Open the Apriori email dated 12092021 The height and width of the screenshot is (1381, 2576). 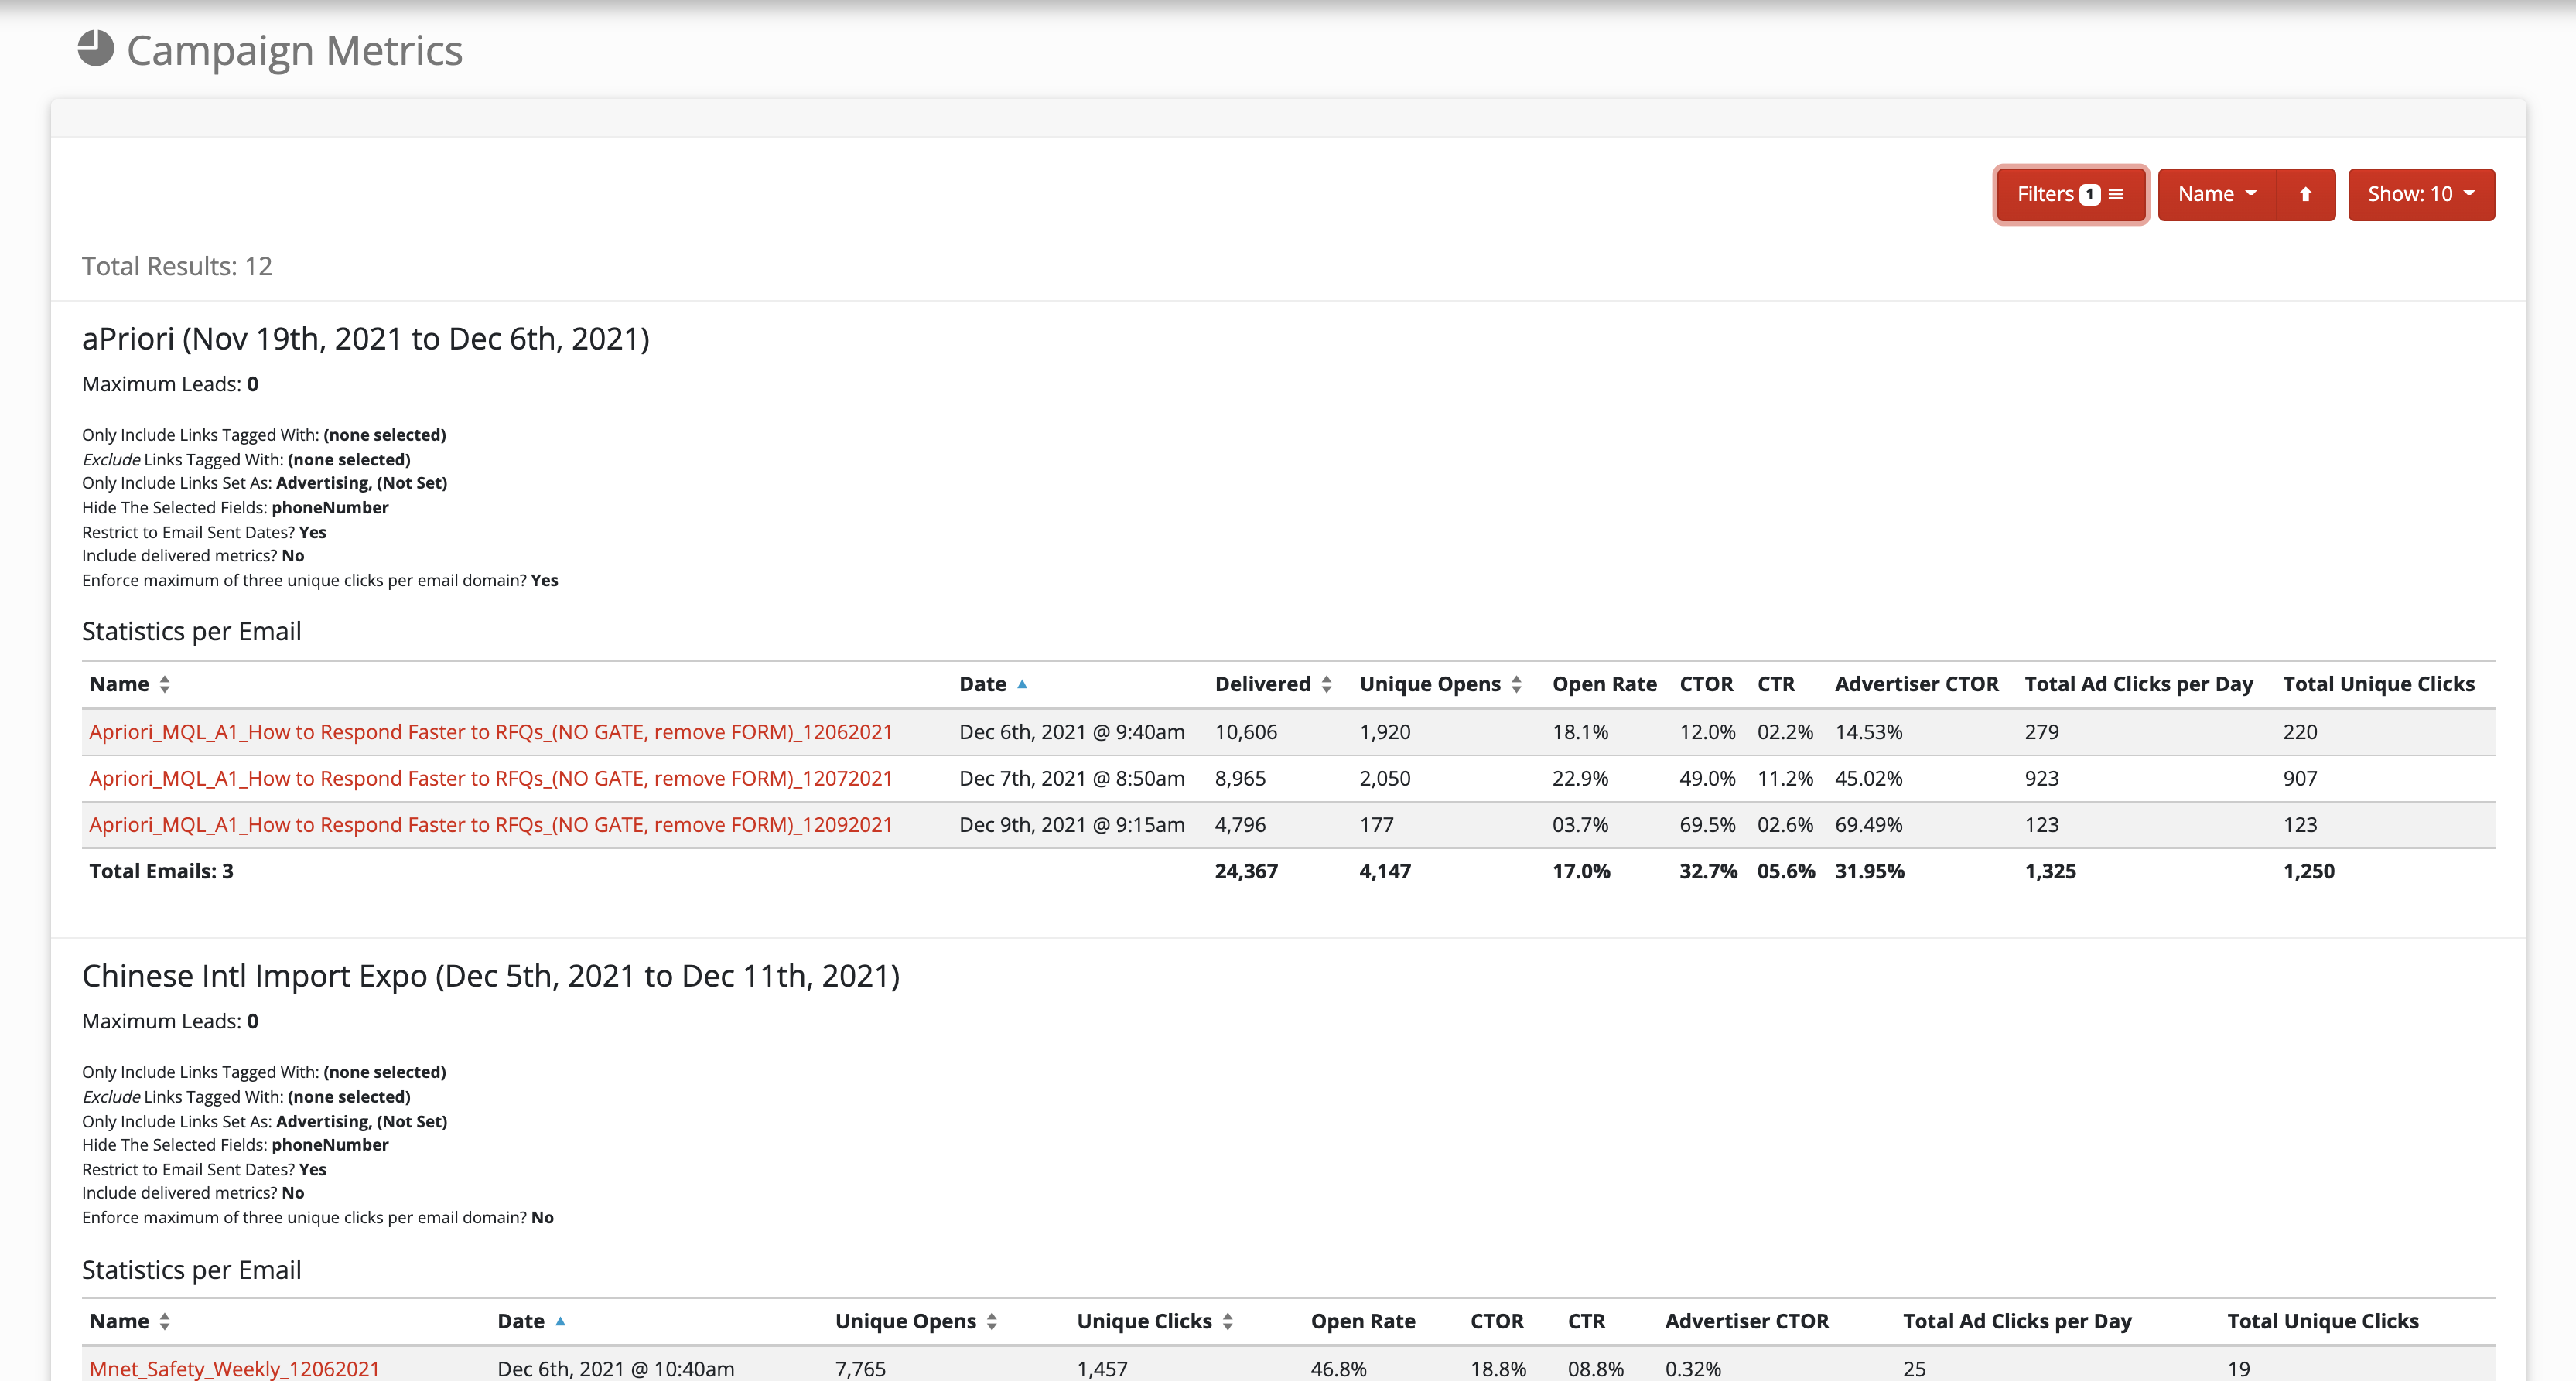pyautogui.click(x=490, y=824)
